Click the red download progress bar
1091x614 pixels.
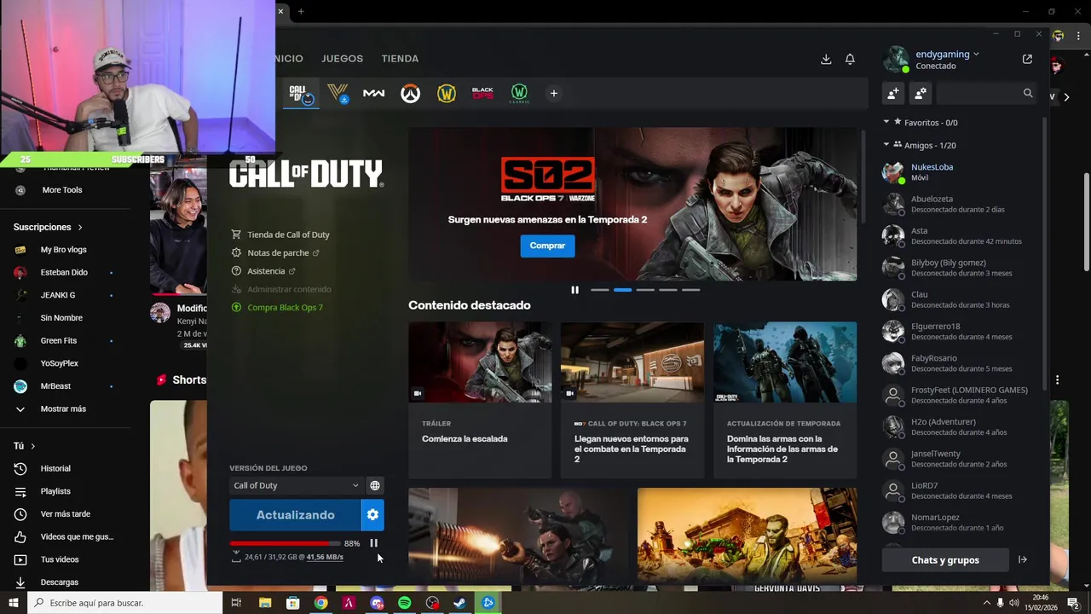tap(284, 543)
